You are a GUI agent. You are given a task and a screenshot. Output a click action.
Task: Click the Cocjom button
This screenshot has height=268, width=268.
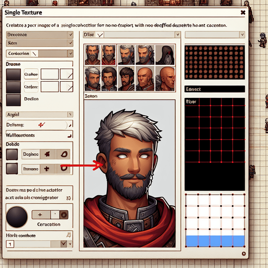click(x=31, y=86)
